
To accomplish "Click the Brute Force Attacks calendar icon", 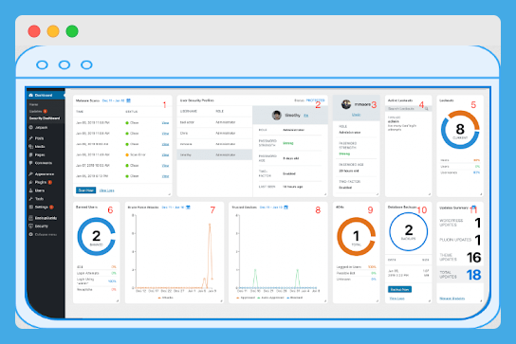I will 188,208.
